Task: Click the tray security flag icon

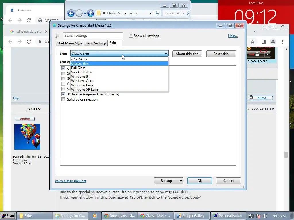Action: click(258, 216)
